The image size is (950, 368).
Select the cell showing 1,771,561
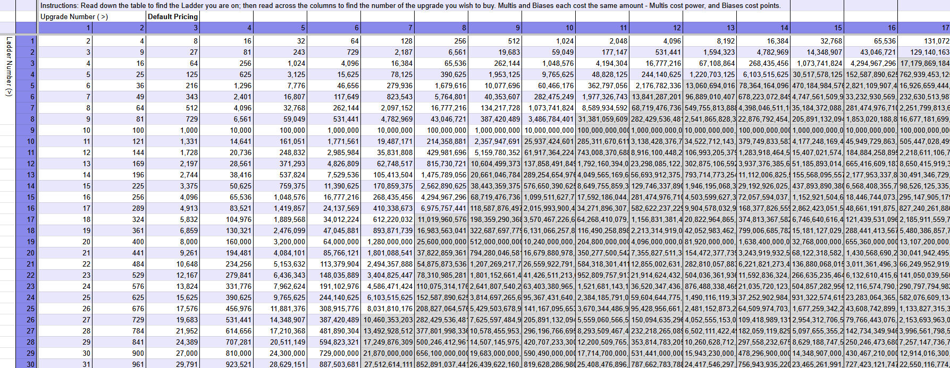coord(334,141)
